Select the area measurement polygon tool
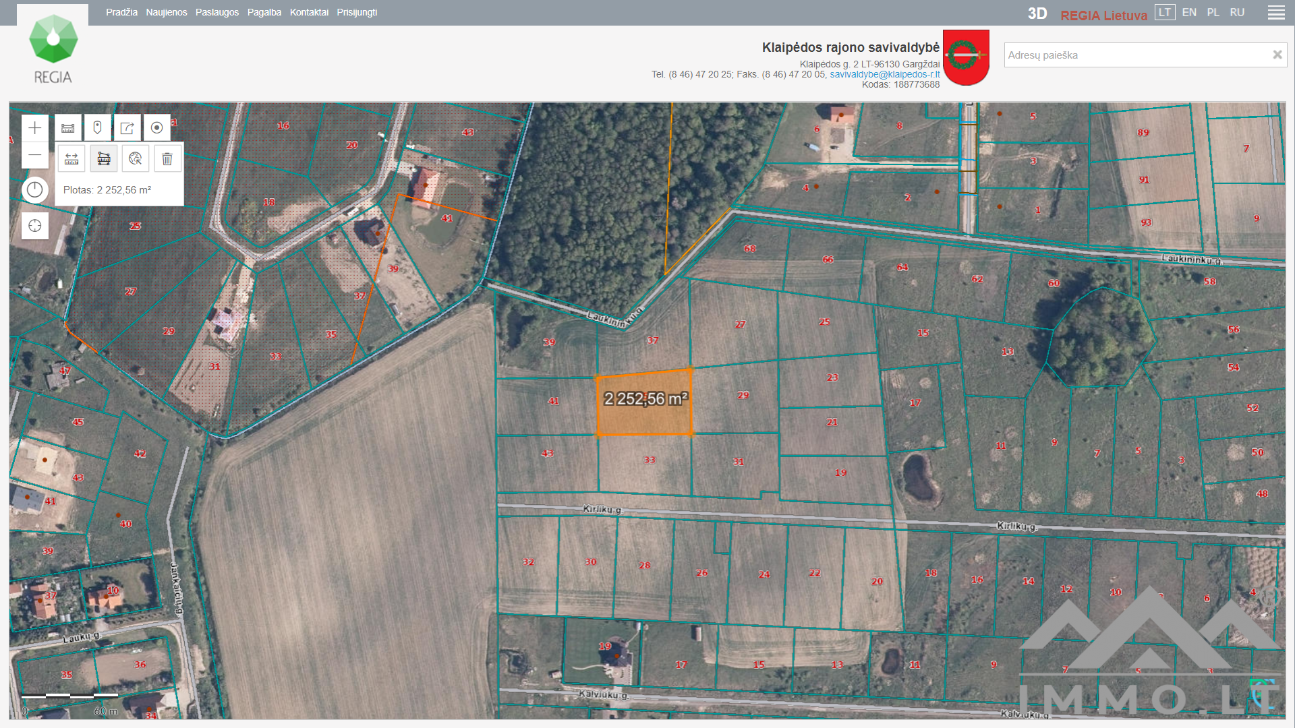Viewport: 1295px width, 728px height. click(x=104, y=159)
